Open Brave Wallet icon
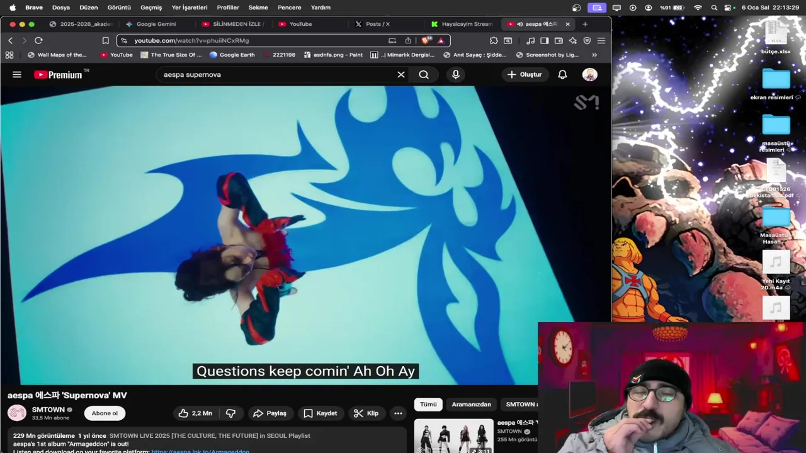The height and width of the screenshot is (453, 806). [559, 40]
